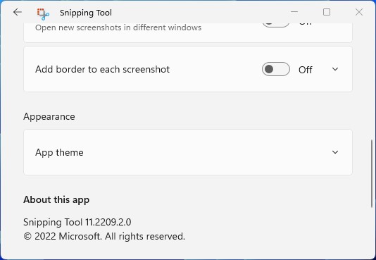Click Add border to each screenshot label

point(102,69)
